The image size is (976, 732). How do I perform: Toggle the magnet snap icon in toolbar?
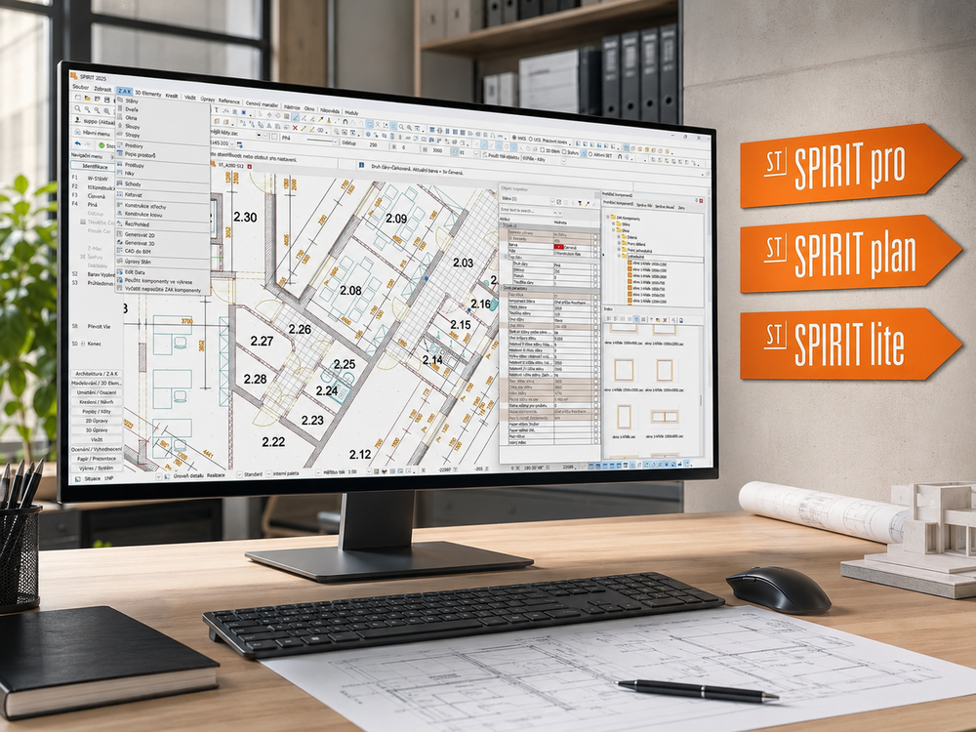346,122
